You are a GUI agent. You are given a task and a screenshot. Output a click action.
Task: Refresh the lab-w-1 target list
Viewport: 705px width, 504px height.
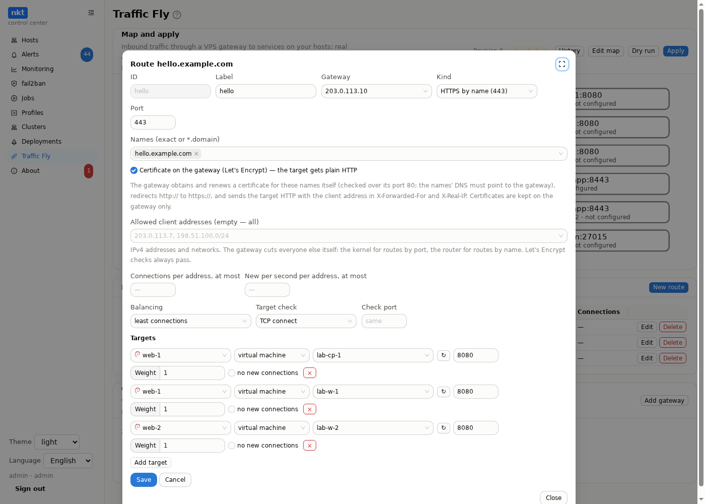pos(444,392)
